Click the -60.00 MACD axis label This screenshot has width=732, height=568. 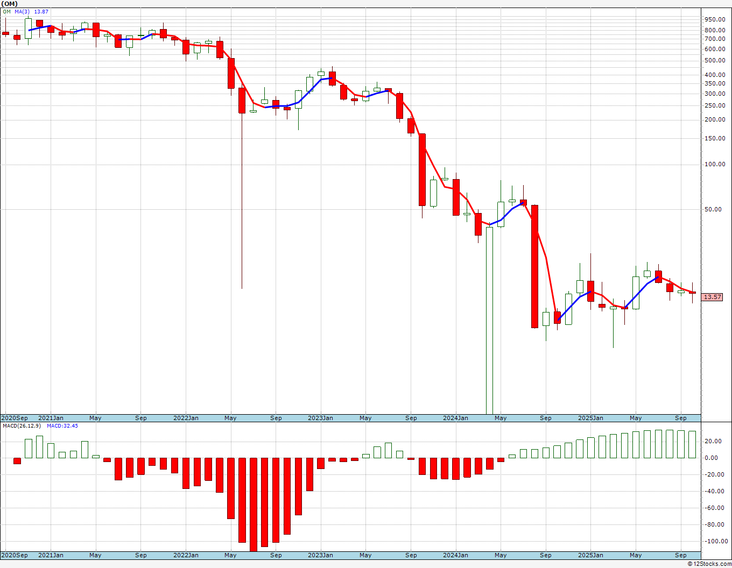[714, 508]
